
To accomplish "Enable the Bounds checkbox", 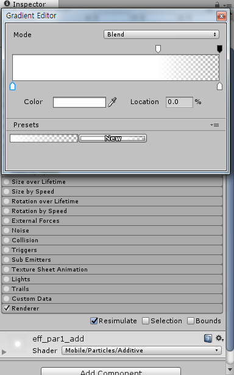I will (190, 321).
